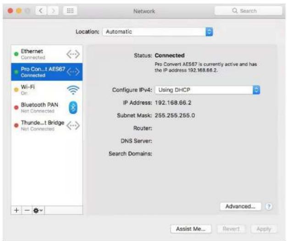The width and height of the screenshot is (287, 241).
Task: Remove selected service with minus button
Action: [x=27, y=210]
